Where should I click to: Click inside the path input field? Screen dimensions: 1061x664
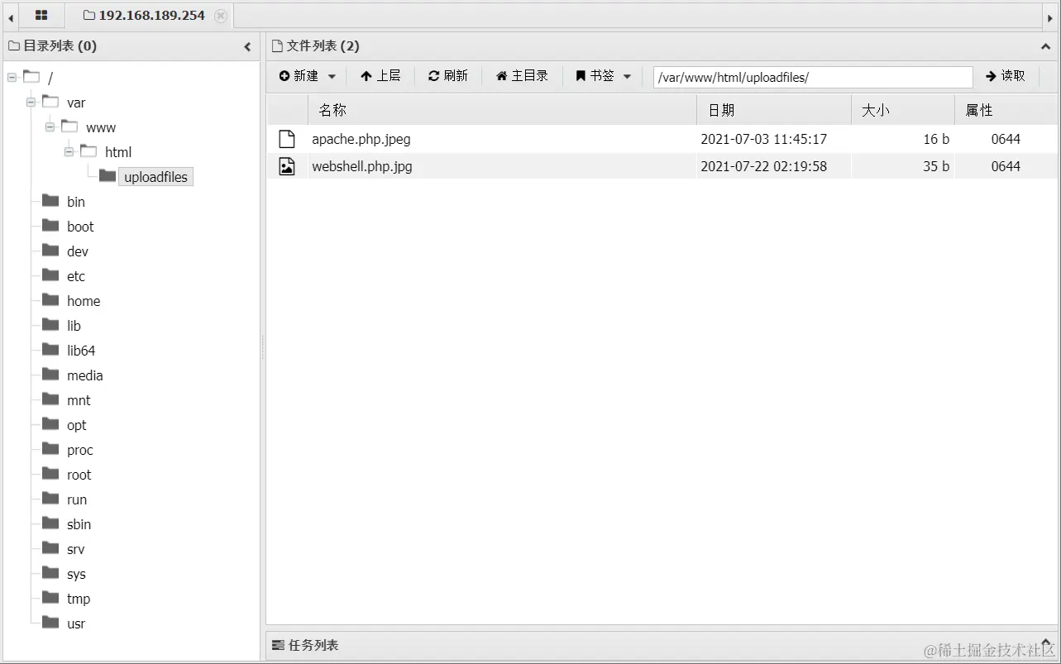(811, 76)
